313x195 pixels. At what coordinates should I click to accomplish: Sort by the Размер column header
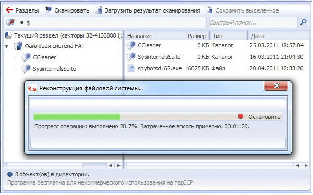click(x=197, y=36)
